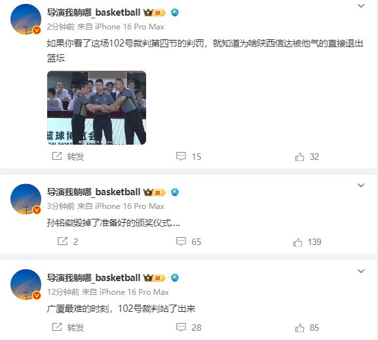Expand options chevron on the 孙铭徽 post
The image size is (378, 340).
click(x=361, y=185)
